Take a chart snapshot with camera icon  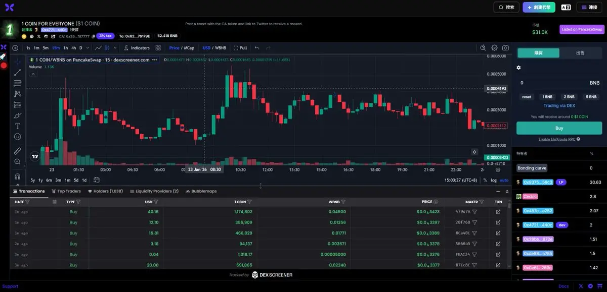pyautogui.click(x=505, y=48)
